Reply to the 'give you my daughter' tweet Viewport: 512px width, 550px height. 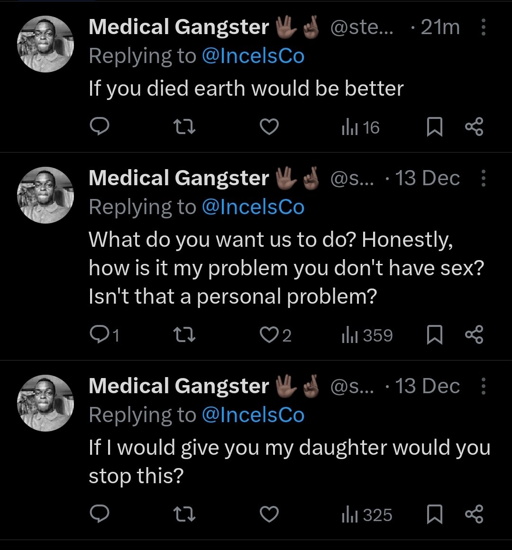pos(100,514)
